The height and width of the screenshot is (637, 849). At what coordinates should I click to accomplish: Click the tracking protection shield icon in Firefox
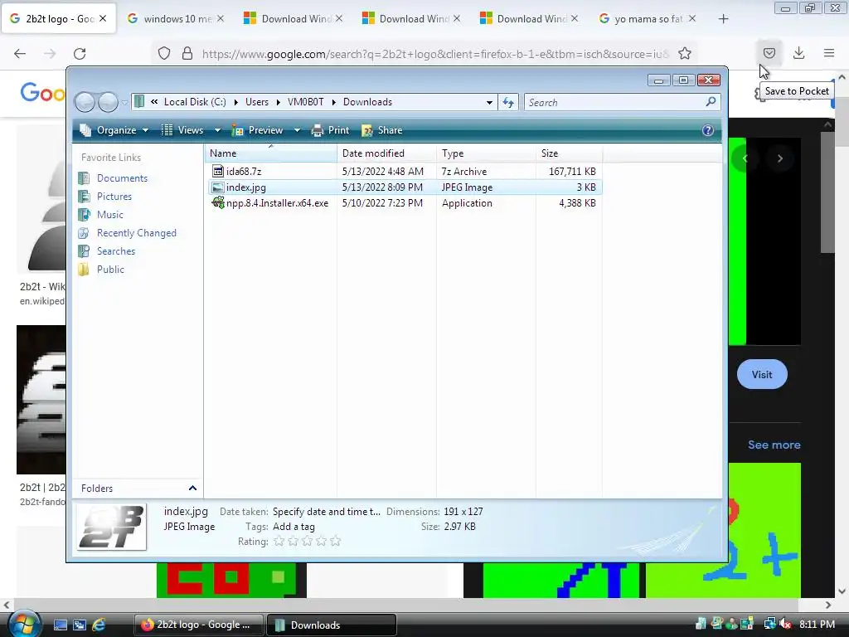[x=164, y=53]
